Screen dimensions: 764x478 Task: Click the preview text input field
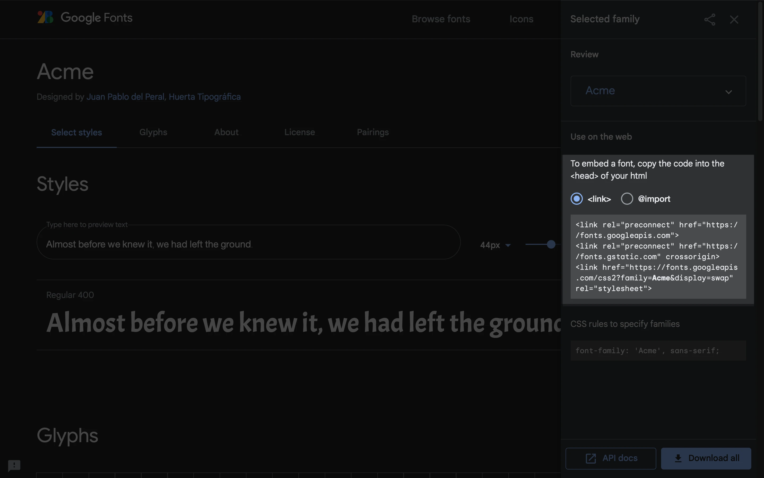point(248,244)
